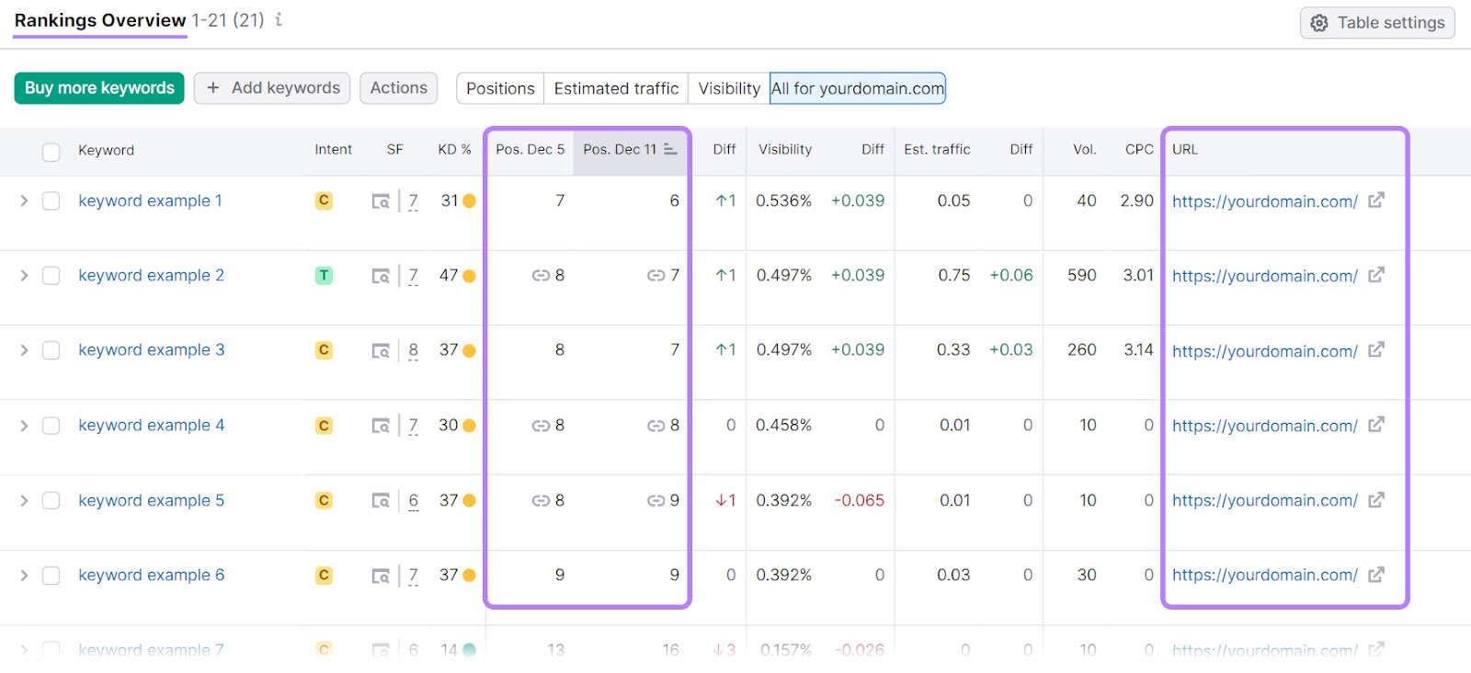Check the box for keyword example 1
The width and height of the screenshot is (1471, 673).
(51, 201)
